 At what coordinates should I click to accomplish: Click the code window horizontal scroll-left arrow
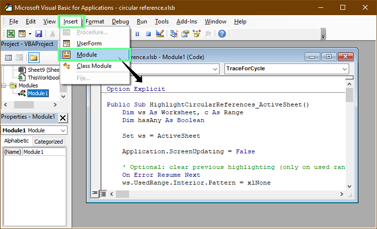(x=111, y=194)
